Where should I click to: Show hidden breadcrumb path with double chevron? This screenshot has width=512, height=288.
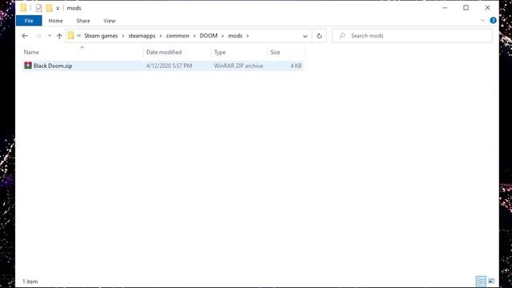point(78,36)
